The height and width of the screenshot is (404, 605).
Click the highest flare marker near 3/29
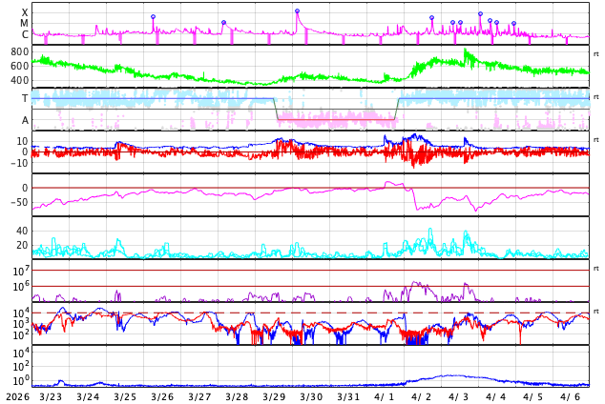pos(297,11)
